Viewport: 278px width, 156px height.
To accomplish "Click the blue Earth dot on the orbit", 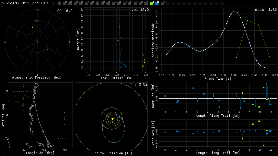I will tap(119, 116).
